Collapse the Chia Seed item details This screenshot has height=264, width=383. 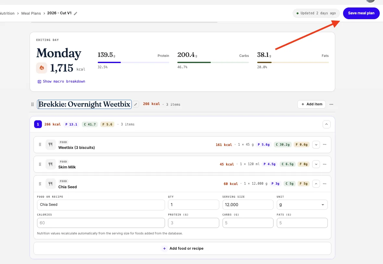point(316,184)
